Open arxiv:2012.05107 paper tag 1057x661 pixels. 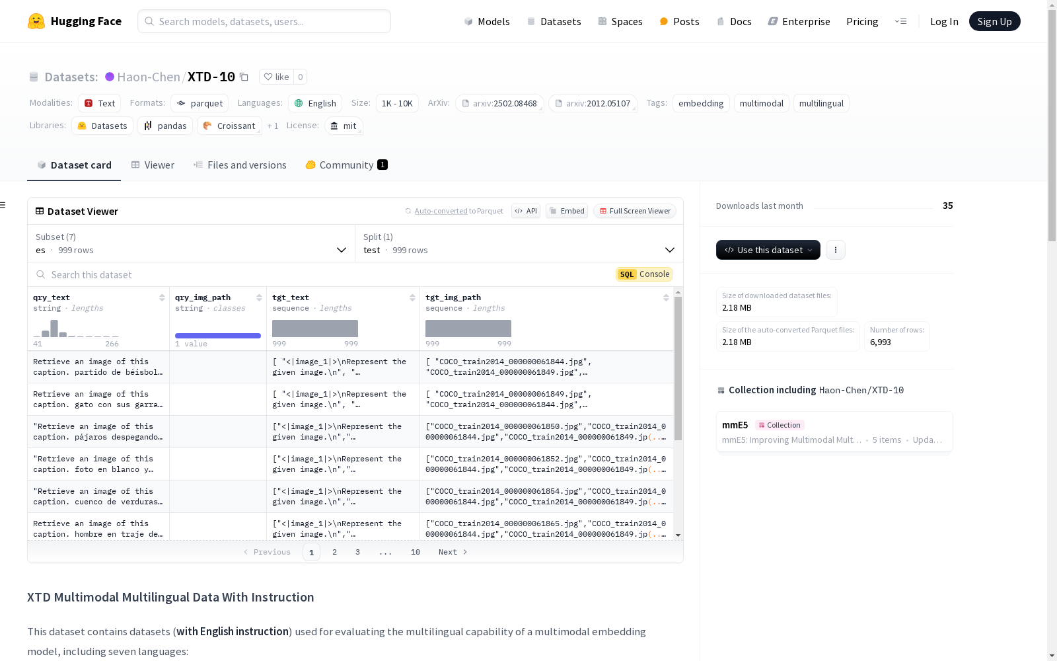pyautogui.click(x=593, y=103)
